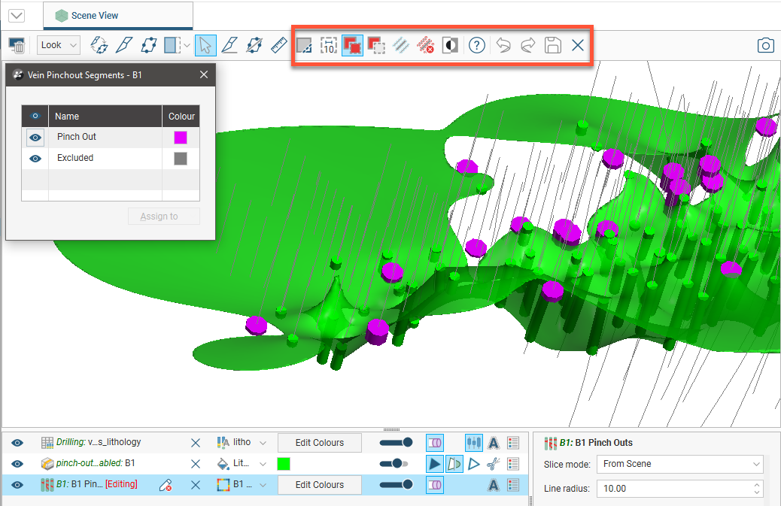
Task: Hide the pinch-out B1 surface layer
Action: 17,464
